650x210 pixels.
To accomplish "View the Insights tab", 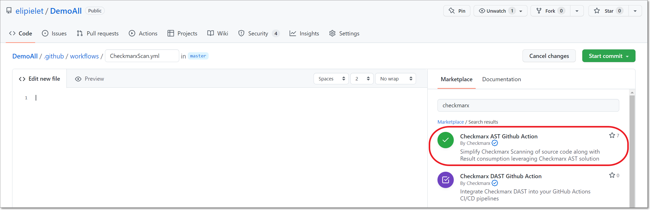I will click(304, 33).
